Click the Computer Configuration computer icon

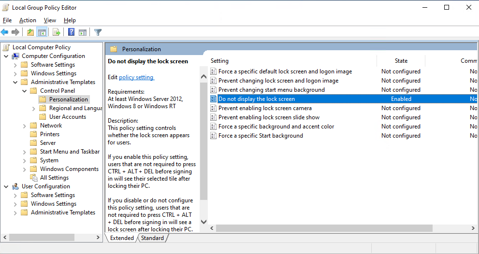click(15, 56)
